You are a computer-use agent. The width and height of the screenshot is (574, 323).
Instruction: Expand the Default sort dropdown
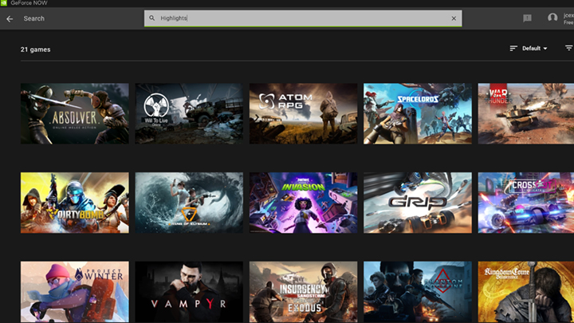click(x=534, y=49)
